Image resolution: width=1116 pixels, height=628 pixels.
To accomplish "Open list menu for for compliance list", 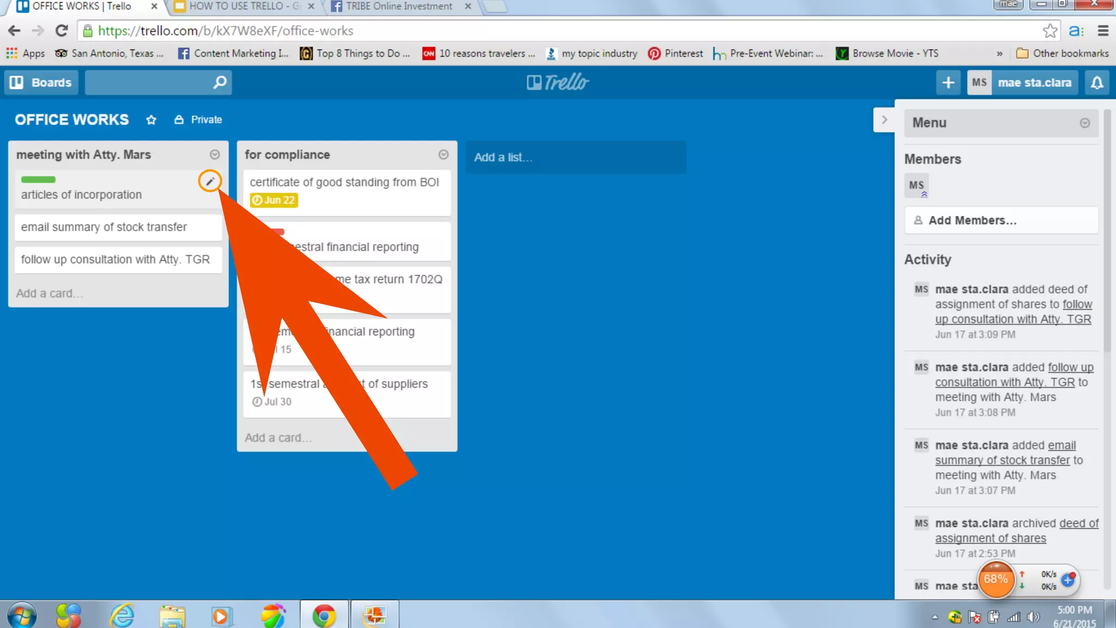I will 444,155.
